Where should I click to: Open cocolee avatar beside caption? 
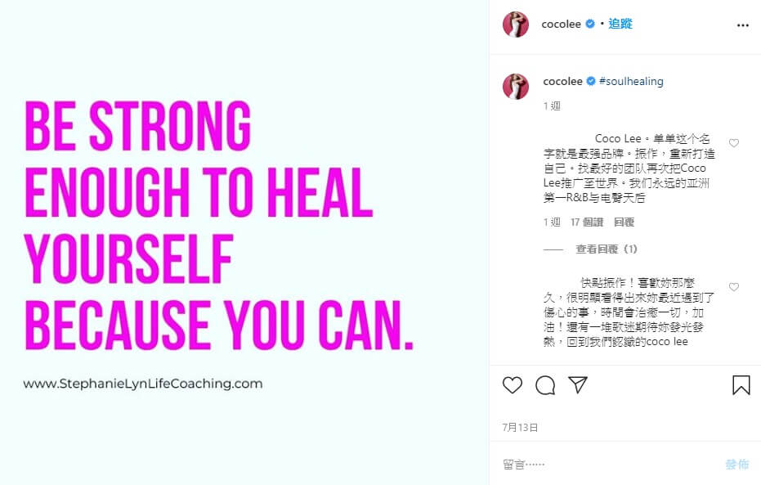pos(516,87)
